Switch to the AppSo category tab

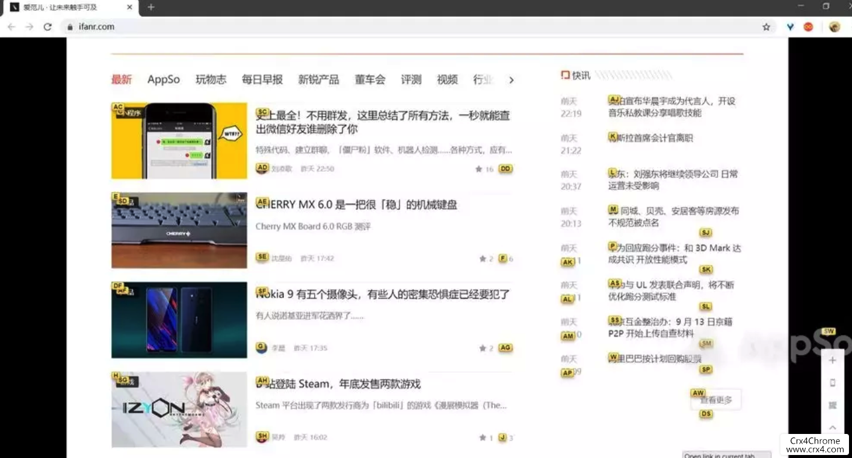pos(164,80)
